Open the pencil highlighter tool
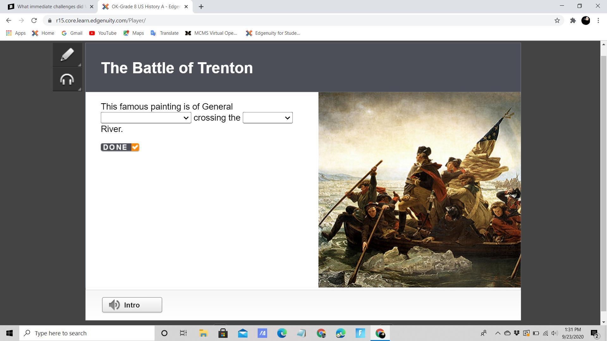Image resolution: width=607 pixels, height=341 pixels. (67, 55)
